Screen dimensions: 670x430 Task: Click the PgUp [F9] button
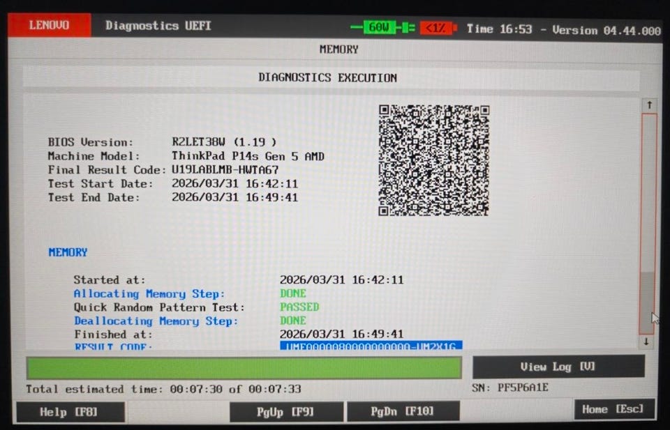pos(286,412)
